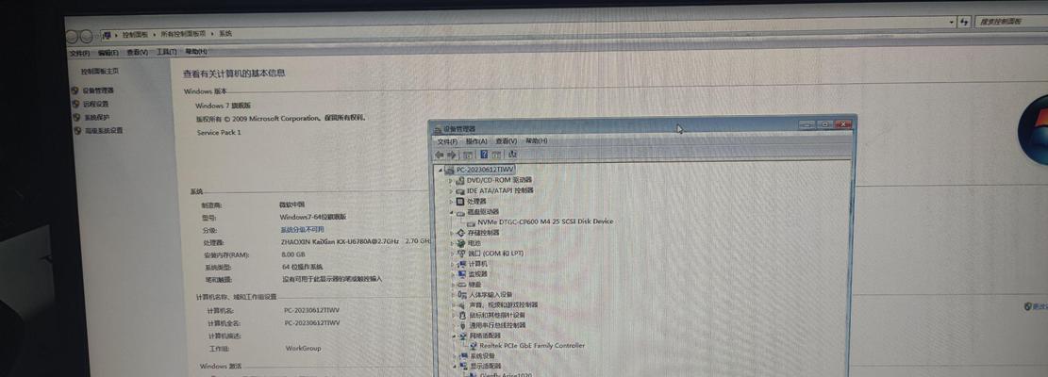Click the shield icon beside 系统保护 sidebar link
The image size is (1048, 377).
[78, 118]
